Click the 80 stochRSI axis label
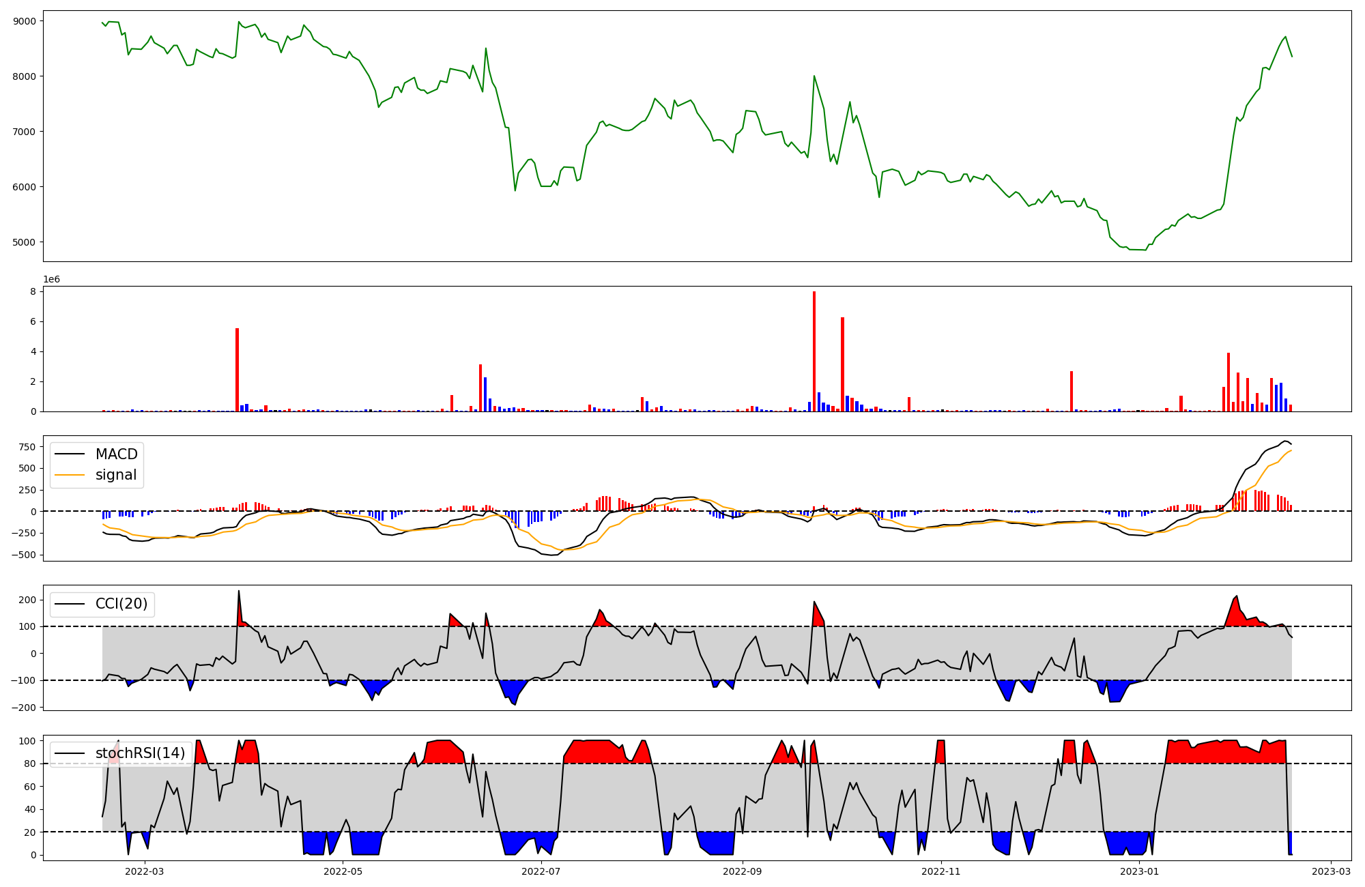1365x887 pixels. [30, 764]
